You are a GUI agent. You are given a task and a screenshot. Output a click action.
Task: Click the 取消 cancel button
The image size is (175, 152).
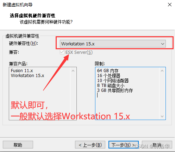[157, 145]
